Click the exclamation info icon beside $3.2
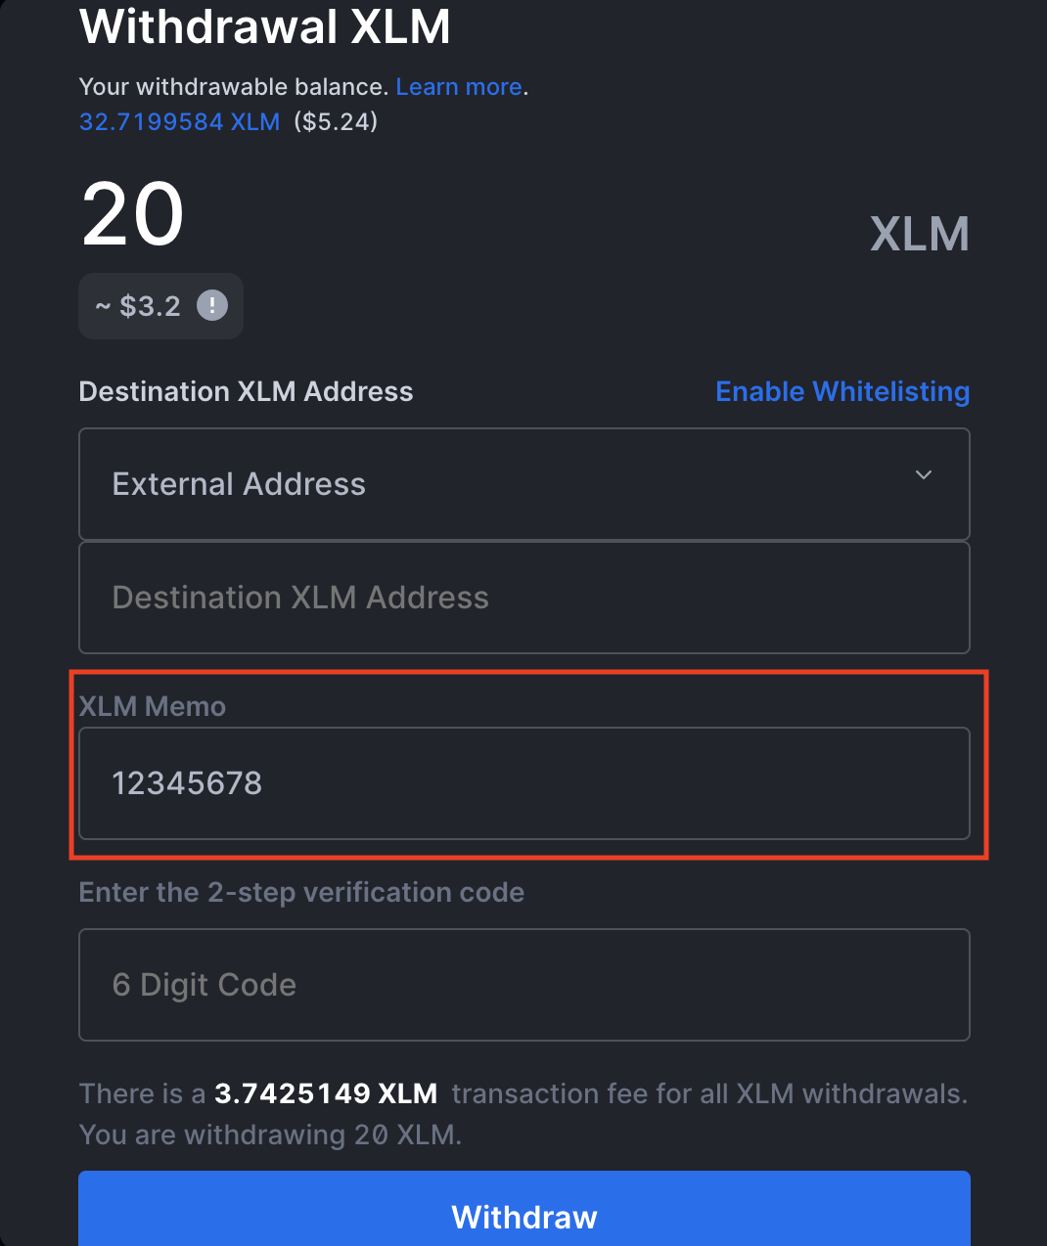The height and width of the screenshot is (1246, 1047). [x=212, y=305]
